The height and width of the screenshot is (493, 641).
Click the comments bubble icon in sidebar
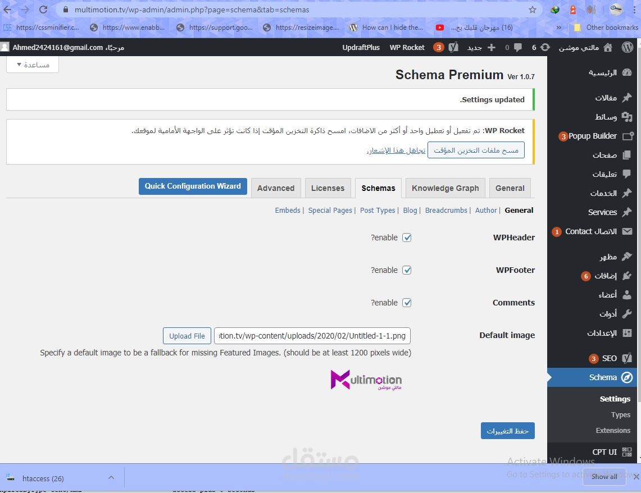coord(627,174)
